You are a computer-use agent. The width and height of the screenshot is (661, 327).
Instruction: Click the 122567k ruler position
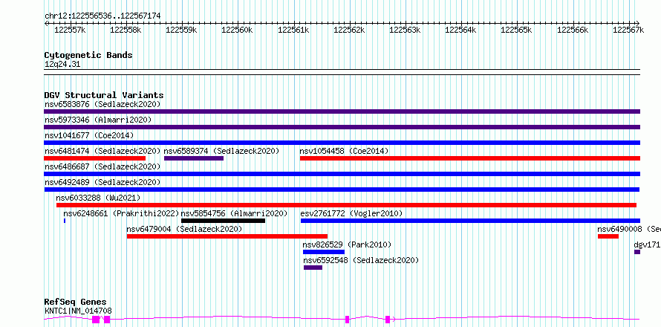pyautogui.click(x=628, y=30)
